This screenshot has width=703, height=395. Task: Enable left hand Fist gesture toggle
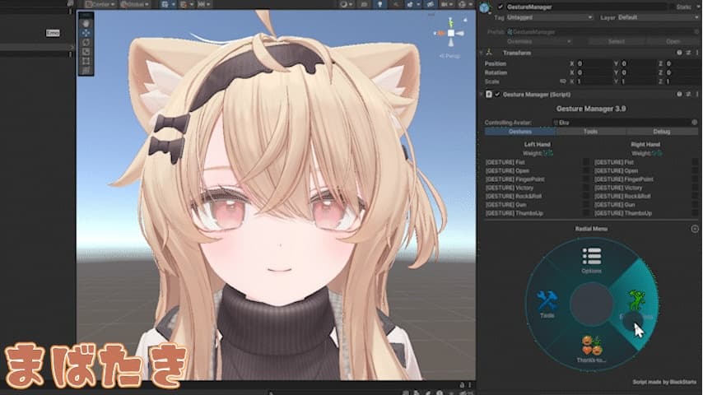coord(586,162)
